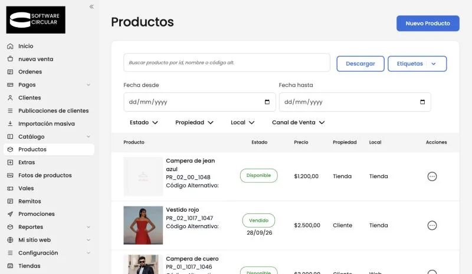
Task: Open Publicaciones de clientes
Action: point(53,111)
